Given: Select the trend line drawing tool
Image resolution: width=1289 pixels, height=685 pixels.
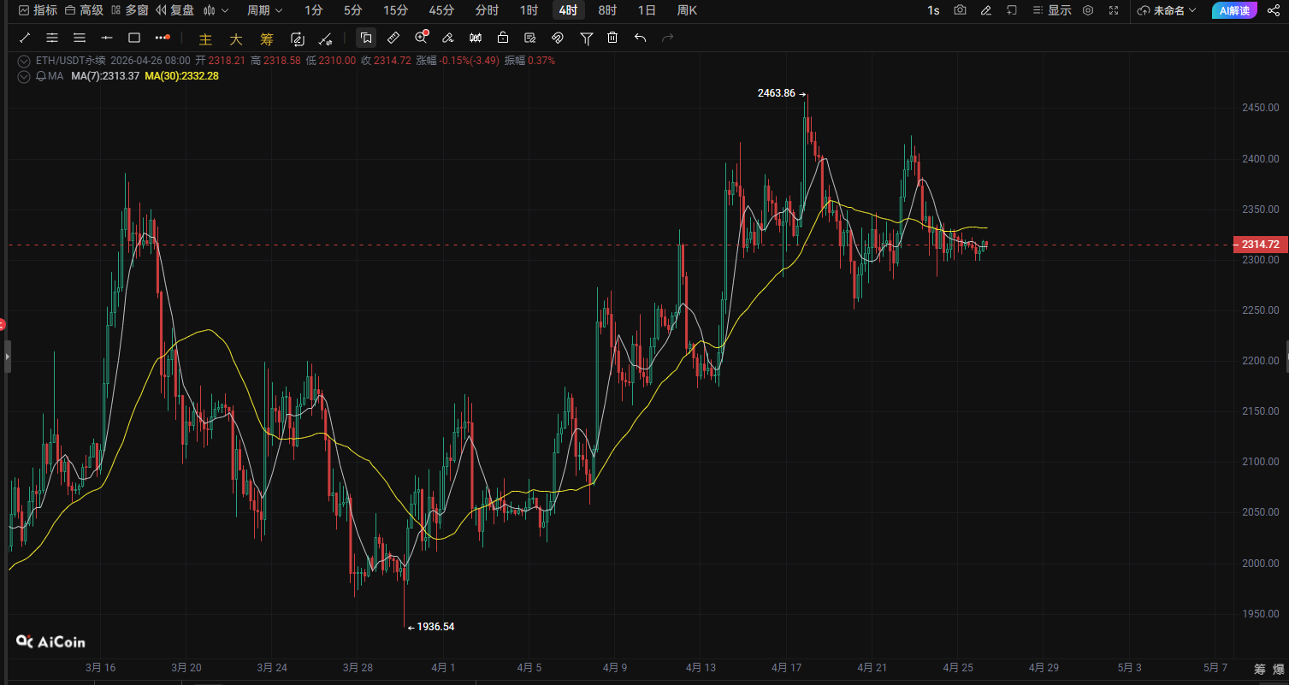Looking at the screenshot, I should point(25,38).
